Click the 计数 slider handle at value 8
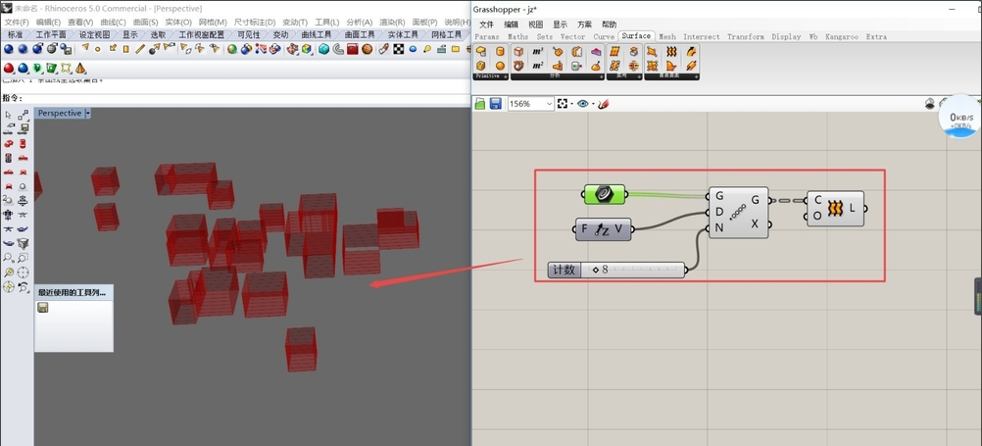 595,270
